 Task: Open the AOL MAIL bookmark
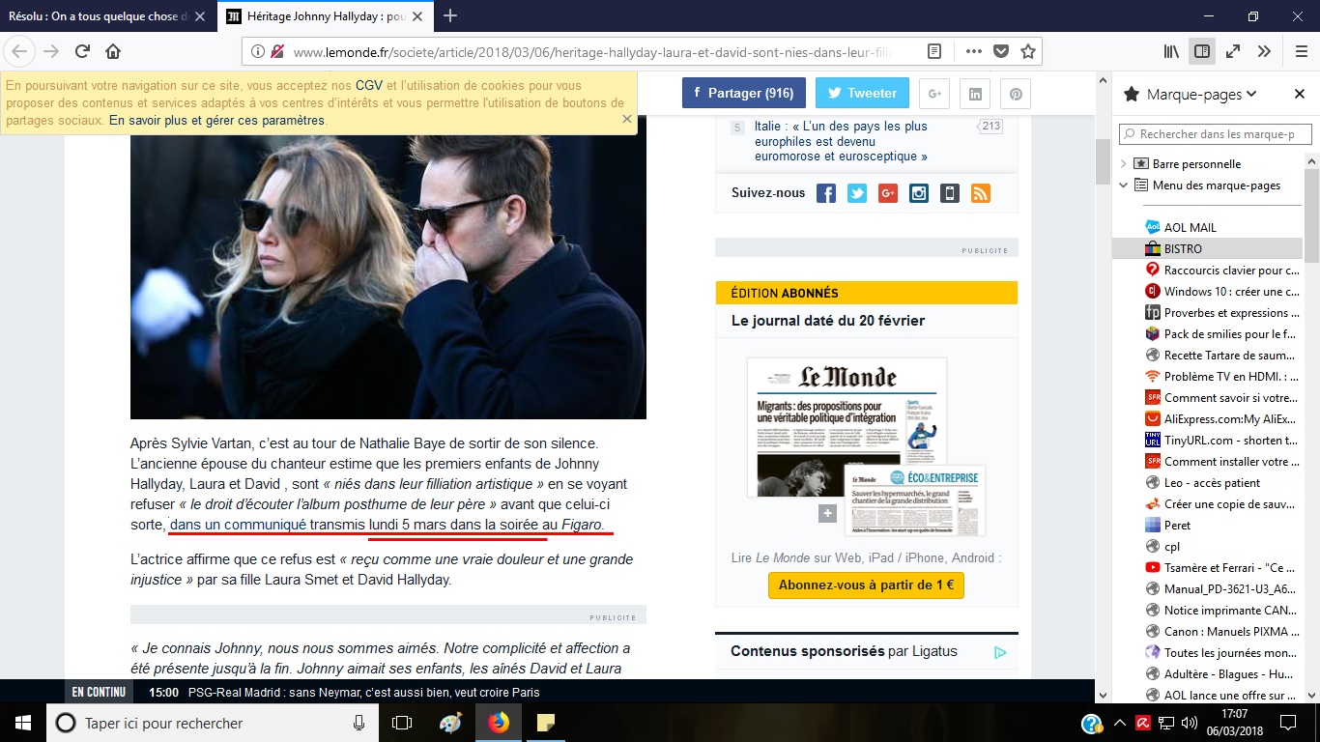[1190, 228]
